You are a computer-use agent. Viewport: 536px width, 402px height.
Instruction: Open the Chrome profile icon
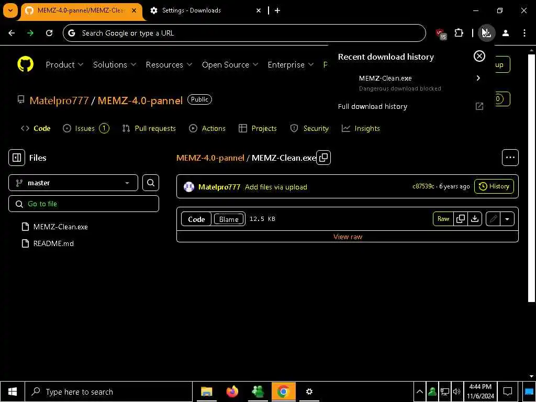tap(506, 33)
